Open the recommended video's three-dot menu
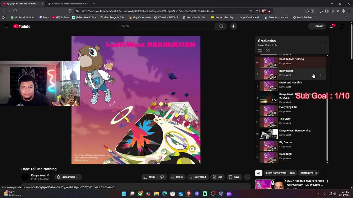353x198 pixels. (327, 182)
